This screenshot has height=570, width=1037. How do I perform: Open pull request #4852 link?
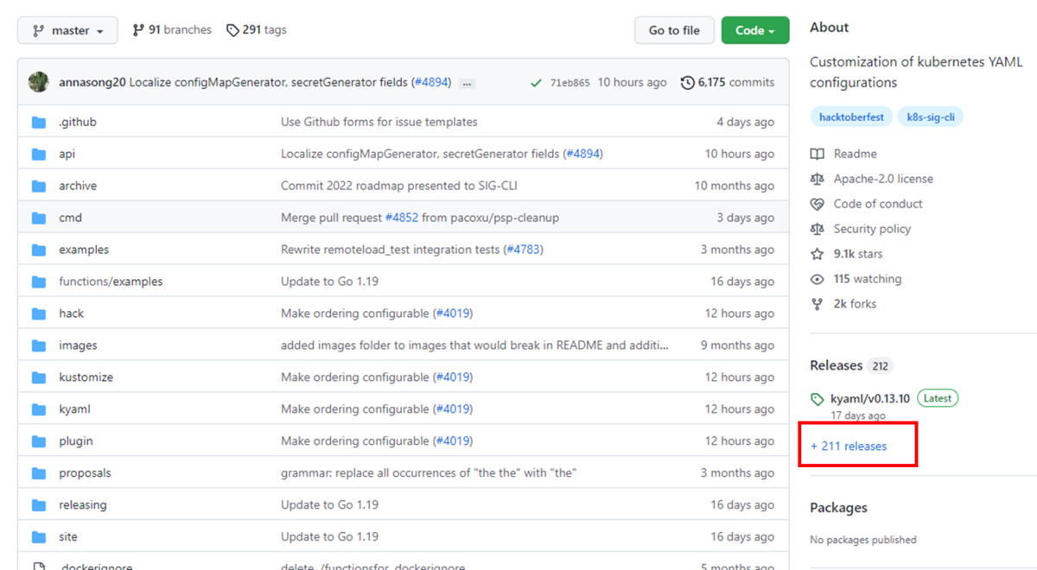pyautogui.click(x=402, y=218)
